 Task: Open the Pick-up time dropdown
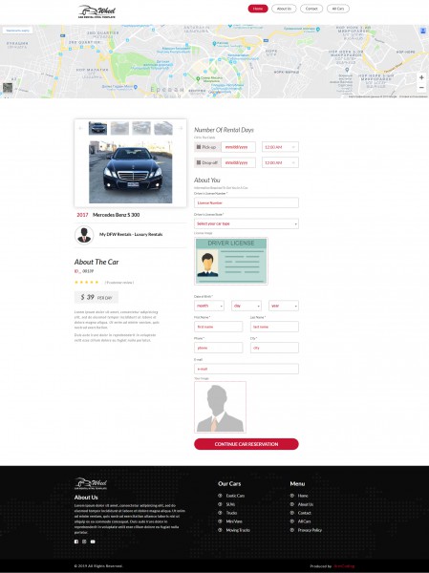280,147
